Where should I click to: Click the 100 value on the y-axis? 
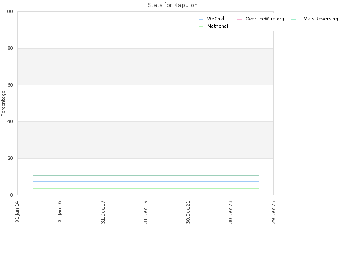tap(9, 12)
